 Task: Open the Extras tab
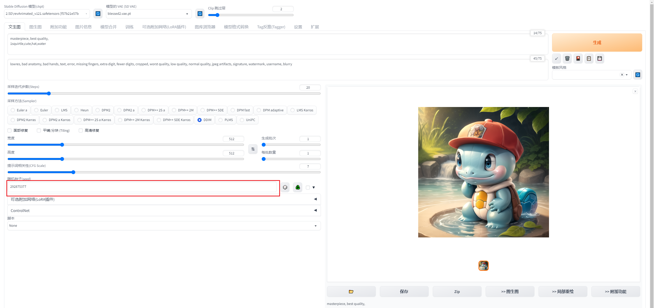59,27
